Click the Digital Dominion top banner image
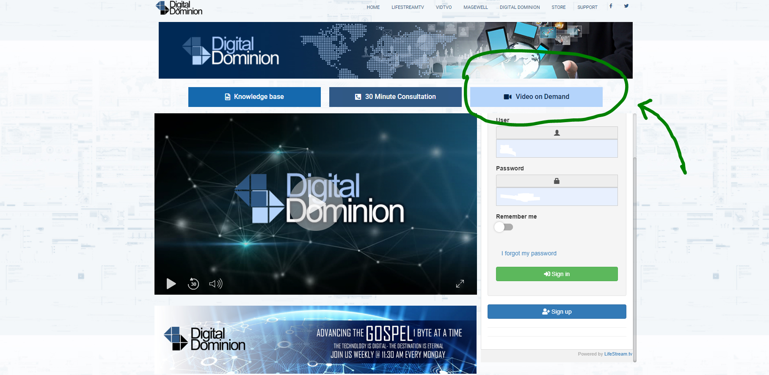This screenshot has height=375, width=769. click(396, 50)
